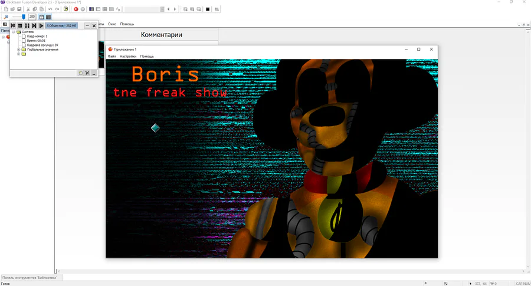
Task: Save the project with the floppy disk icon
Action: click(x=19, y=9)
